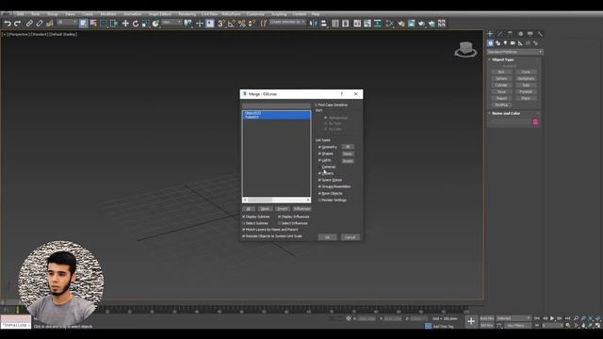The image size is (603, 339).
Task: Open the Help menu
Action: pyautogui.click(x=316, y=14)
